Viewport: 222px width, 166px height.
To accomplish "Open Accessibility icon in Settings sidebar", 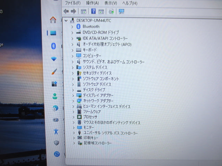I will pos(56,131).
